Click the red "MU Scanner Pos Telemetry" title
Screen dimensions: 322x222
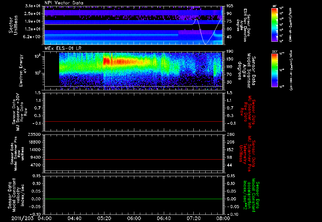[x=247, y=154]
